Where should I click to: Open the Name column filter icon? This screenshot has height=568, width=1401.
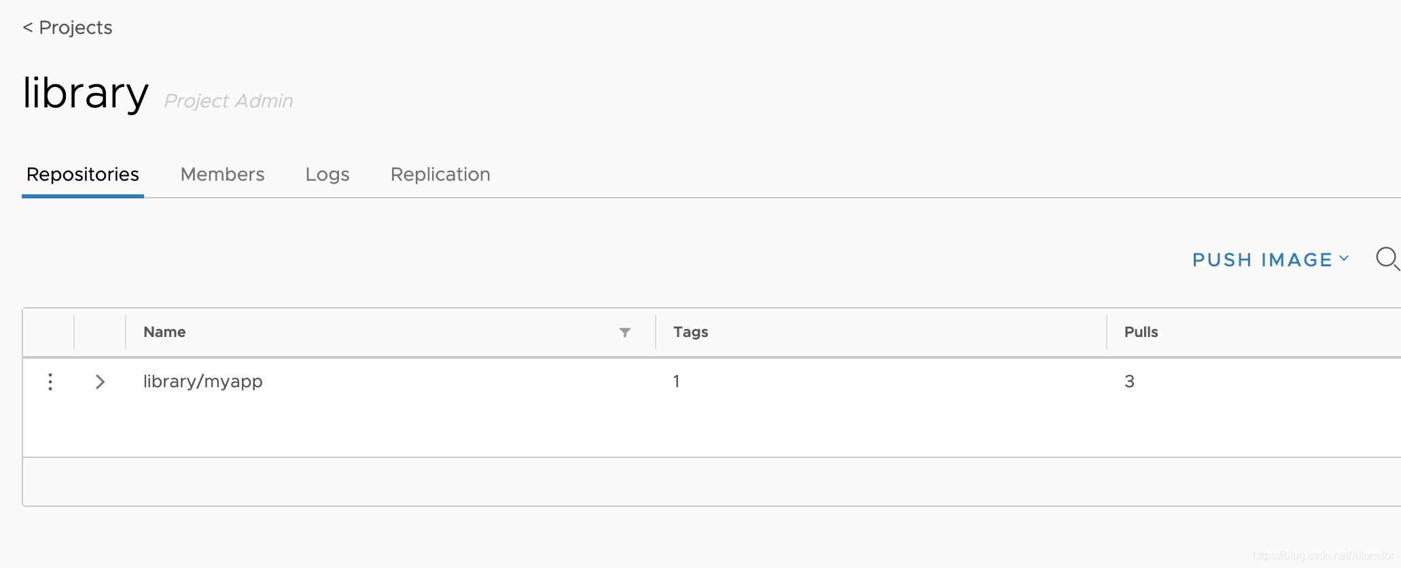(624, 332)
